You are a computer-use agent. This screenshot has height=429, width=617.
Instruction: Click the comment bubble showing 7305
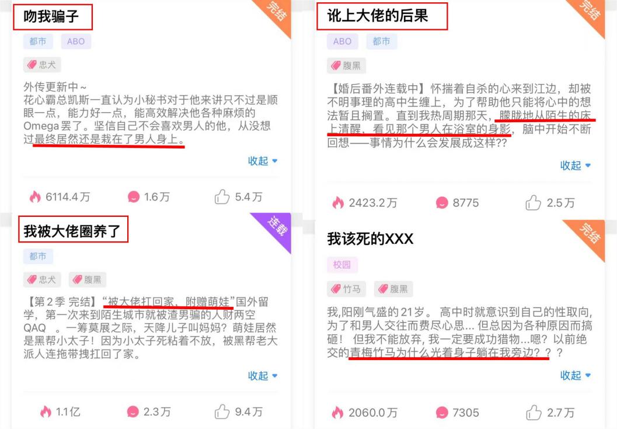442,413
